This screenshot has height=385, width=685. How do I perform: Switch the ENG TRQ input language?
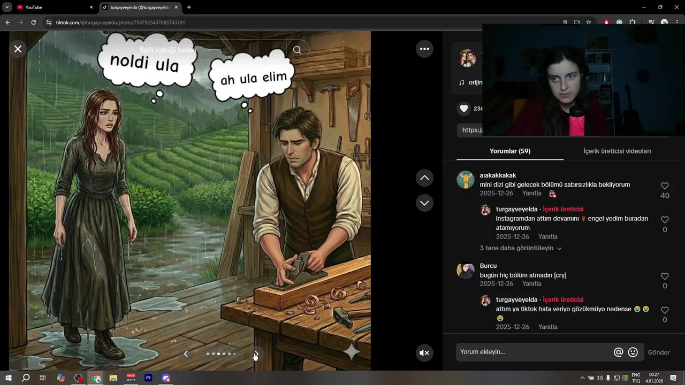click(x=636, y=378)
